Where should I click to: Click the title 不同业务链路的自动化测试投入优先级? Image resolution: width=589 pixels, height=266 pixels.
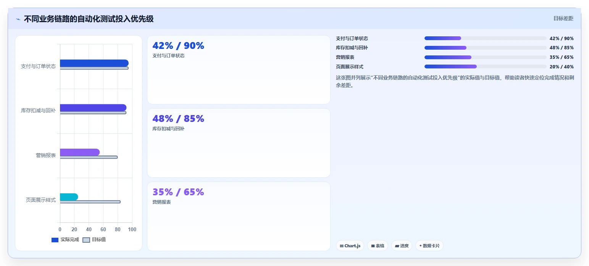tap(89, 19)
